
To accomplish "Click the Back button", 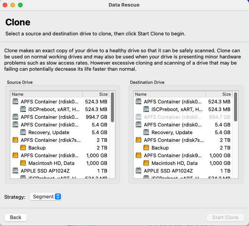I will click(x=16, y=217).
